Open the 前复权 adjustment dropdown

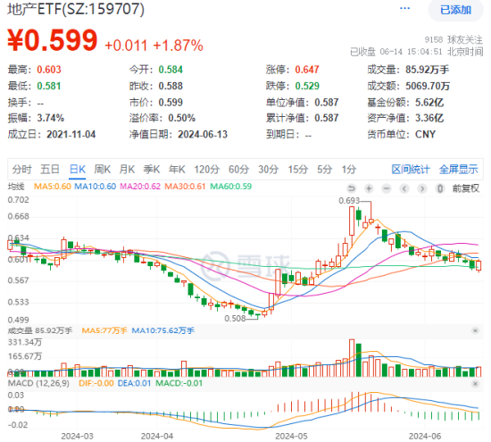465,188
